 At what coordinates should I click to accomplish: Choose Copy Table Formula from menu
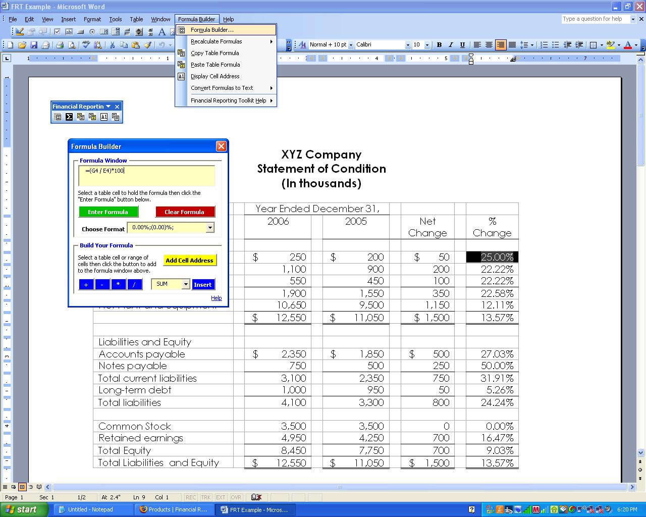pos(226,53)
